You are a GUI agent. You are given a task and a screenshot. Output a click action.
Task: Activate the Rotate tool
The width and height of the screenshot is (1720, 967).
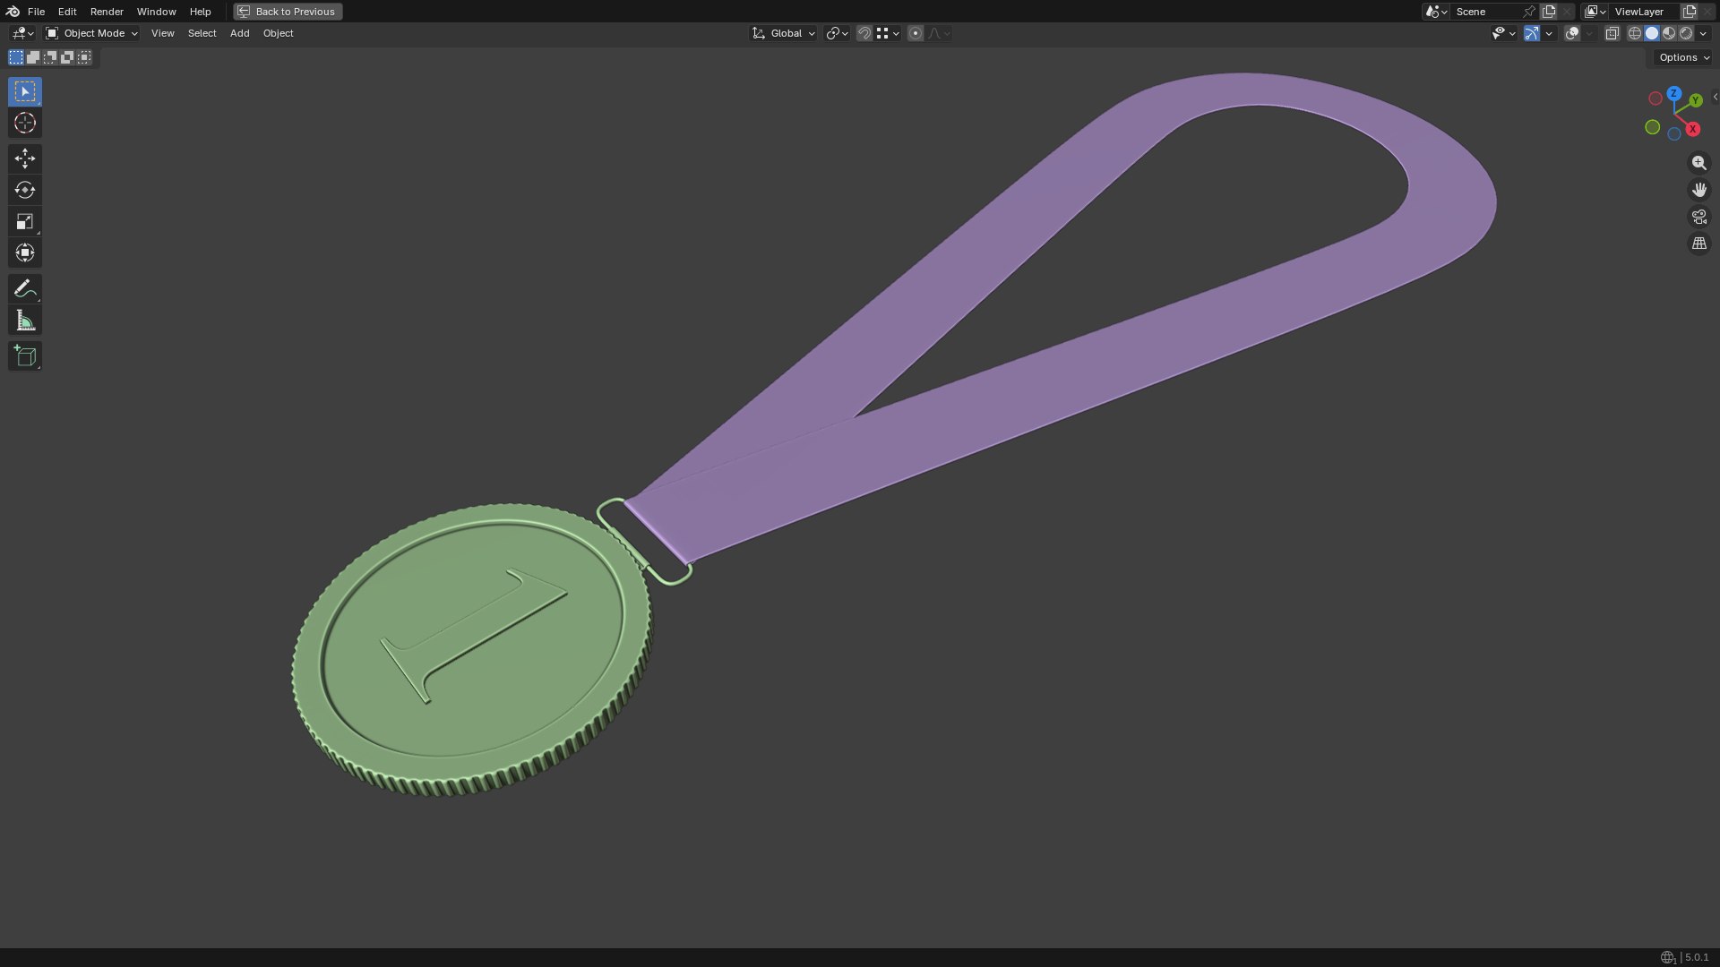click(x=25, y=190)
